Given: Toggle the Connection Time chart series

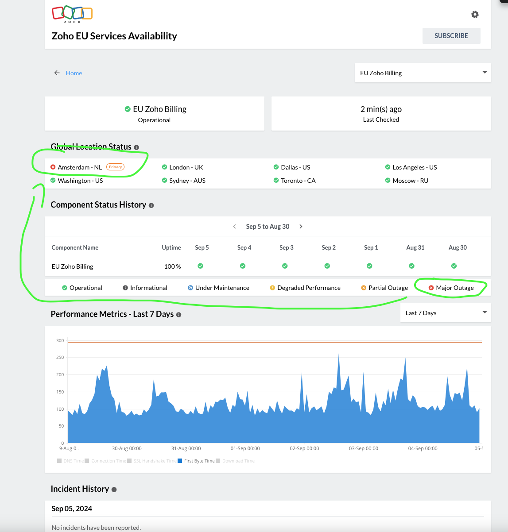Looking at the screenshot, I should (105, 461).
